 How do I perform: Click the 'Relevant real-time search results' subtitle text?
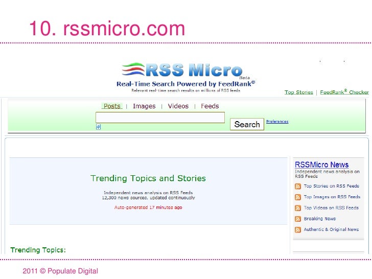pyautogui.click(x=186, y=90)
